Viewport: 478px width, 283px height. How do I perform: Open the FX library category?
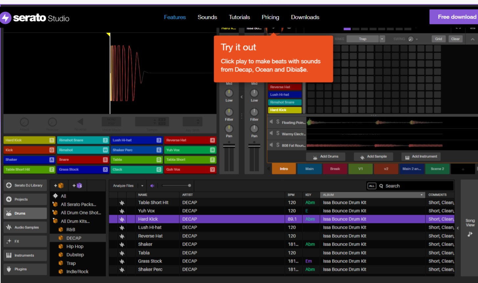click(25, 241)
